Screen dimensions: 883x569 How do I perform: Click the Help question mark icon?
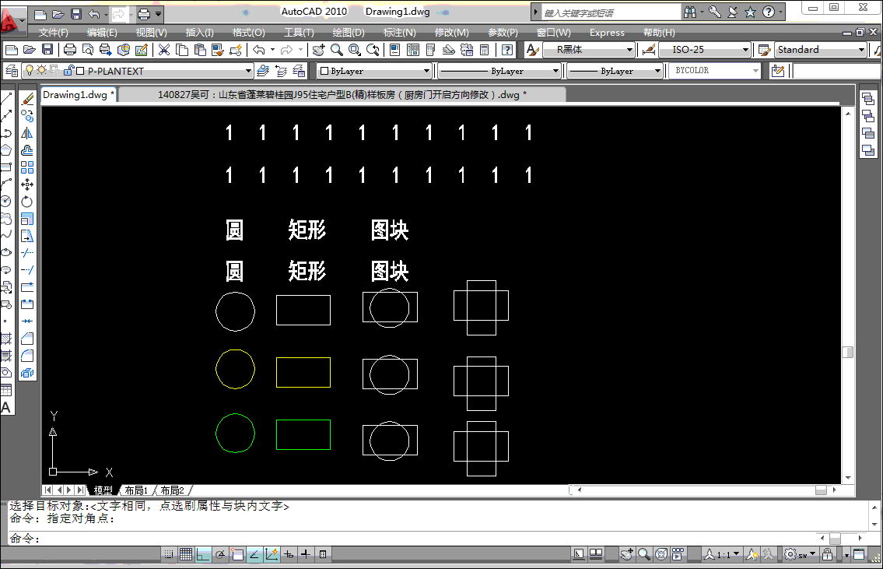(x=507, y=50)
